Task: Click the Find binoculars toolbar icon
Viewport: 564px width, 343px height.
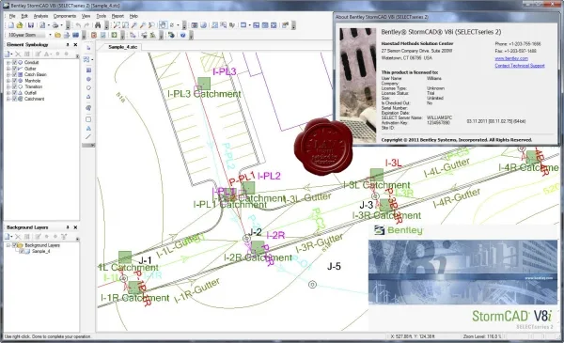Action: click(98, 25)
